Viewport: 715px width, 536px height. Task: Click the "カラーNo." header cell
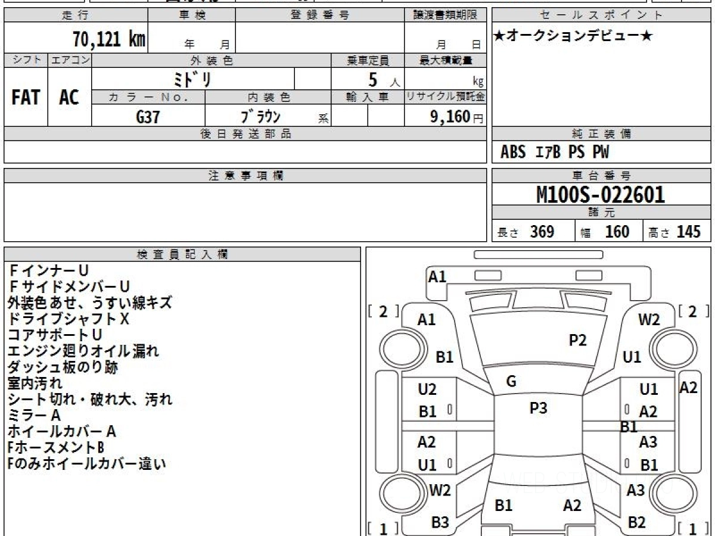(x=148, y=97)
